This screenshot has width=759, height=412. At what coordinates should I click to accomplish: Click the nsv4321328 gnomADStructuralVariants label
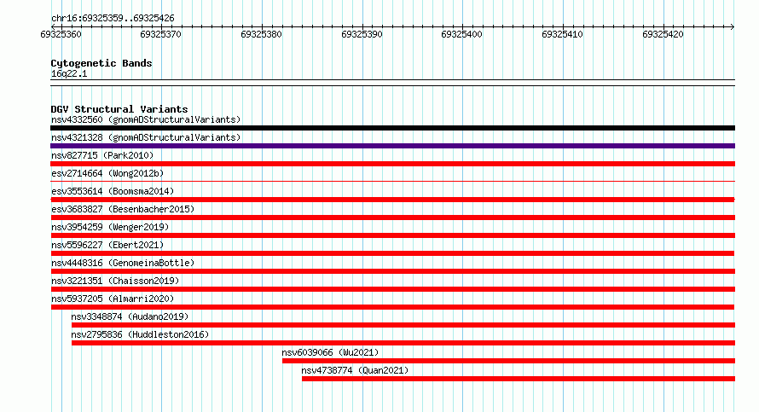tap(146, 137)
